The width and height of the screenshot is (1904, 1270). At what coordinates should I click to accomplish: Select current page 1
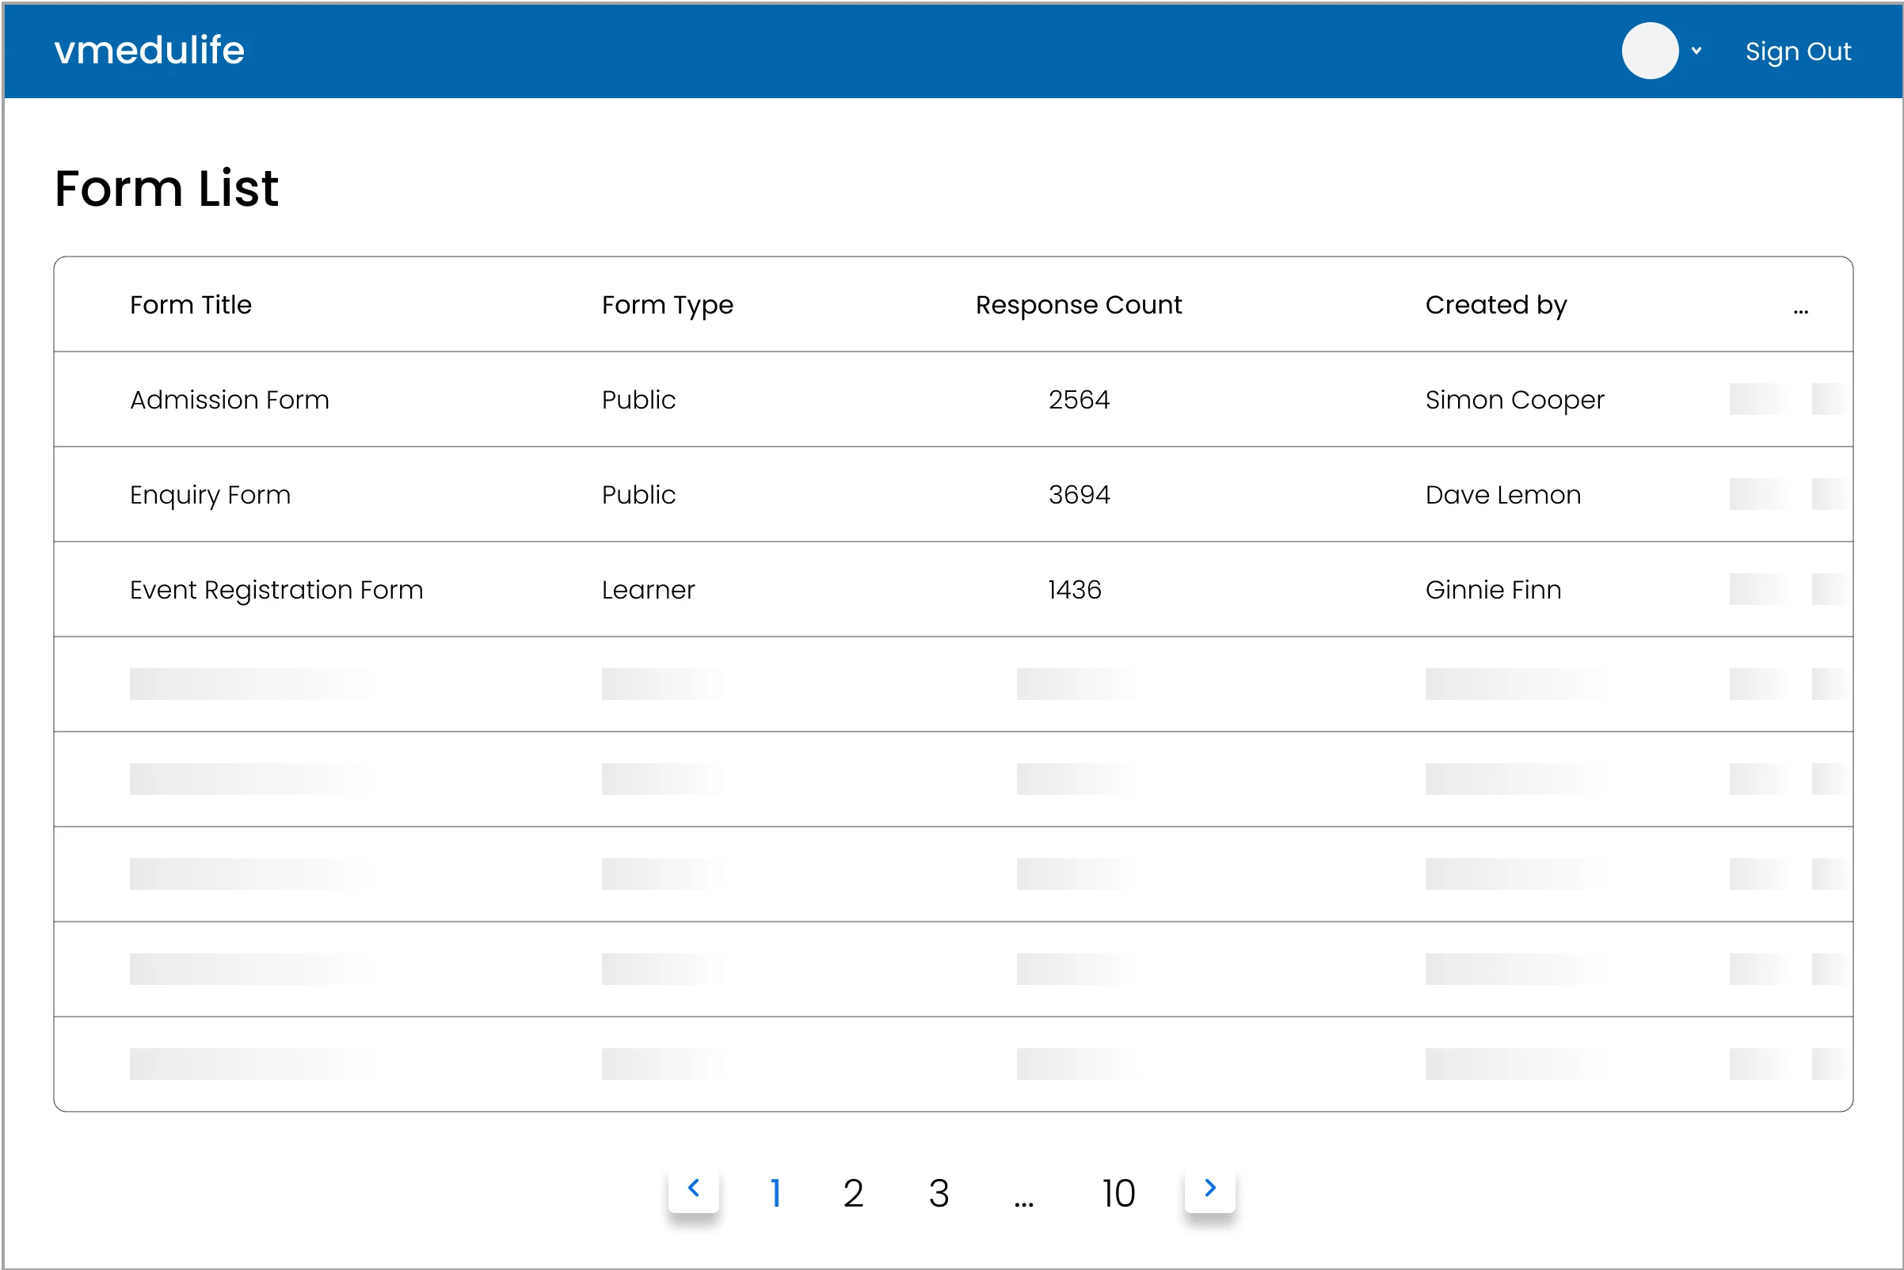tap(775, 1193)
